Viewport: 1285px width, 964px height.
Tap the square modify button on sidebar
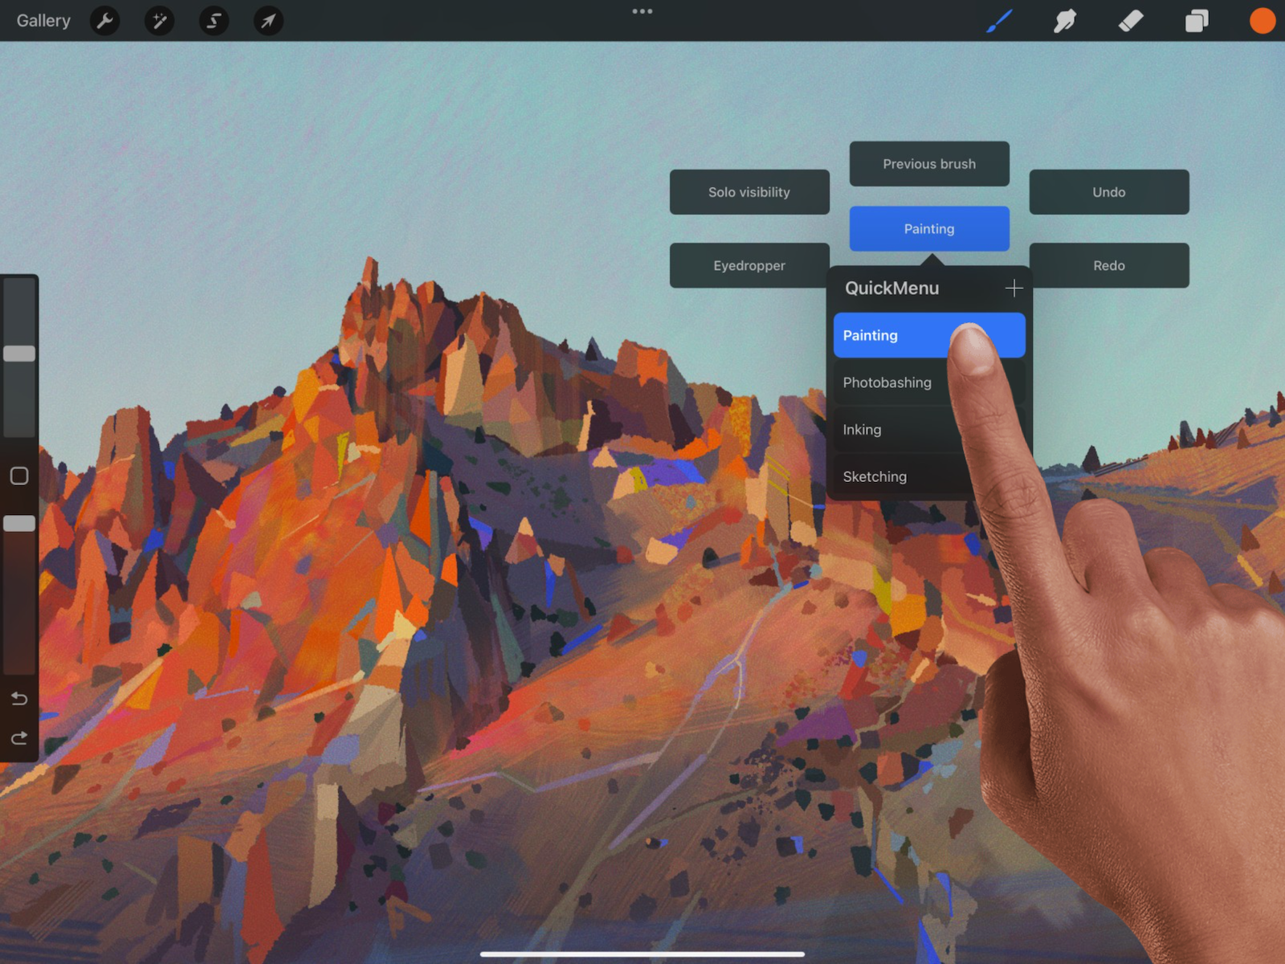click(19, 476)
